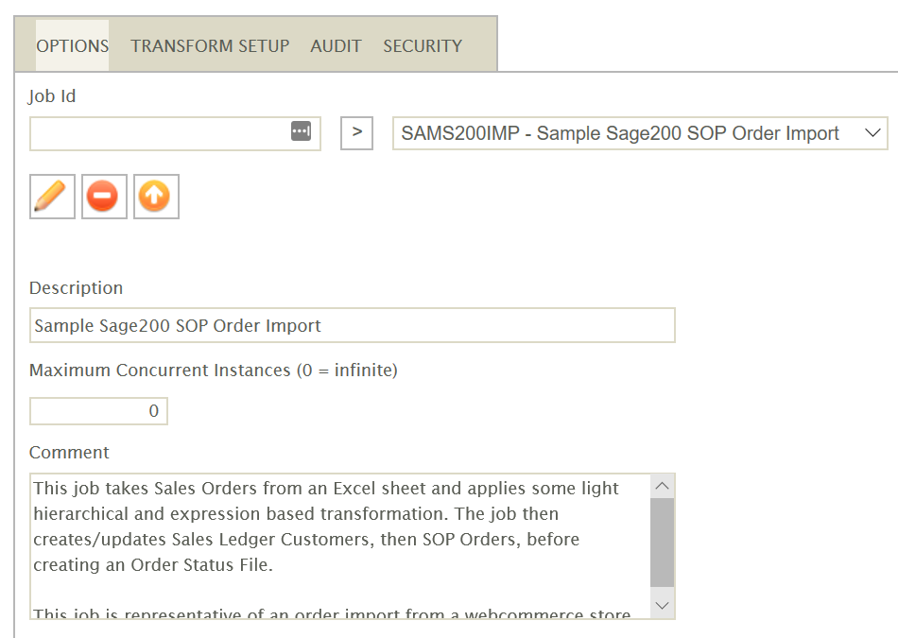This screenshot has width=898, height=638.
Task: Open the Job Id lookup ellipsis icon
Action: tap(301, 132)
